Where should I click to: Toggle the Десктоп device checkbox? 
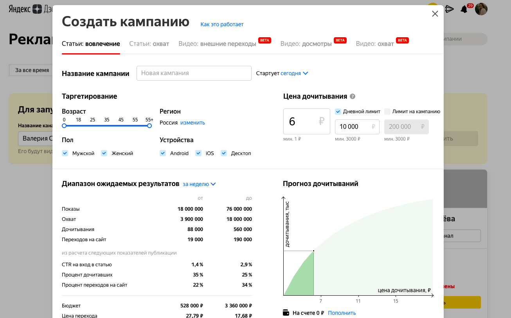pos(224,153)
